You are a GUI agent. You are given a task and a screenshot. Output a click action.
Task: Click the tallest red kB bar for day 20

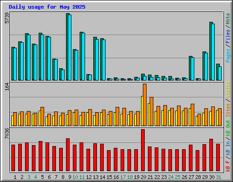pyautogui.click(x=143, y=150)
